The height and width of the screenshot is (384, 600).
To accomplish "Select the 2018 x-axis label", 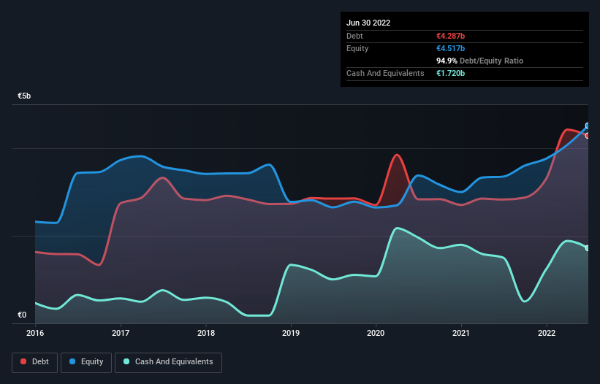I will tap(206, 333).
